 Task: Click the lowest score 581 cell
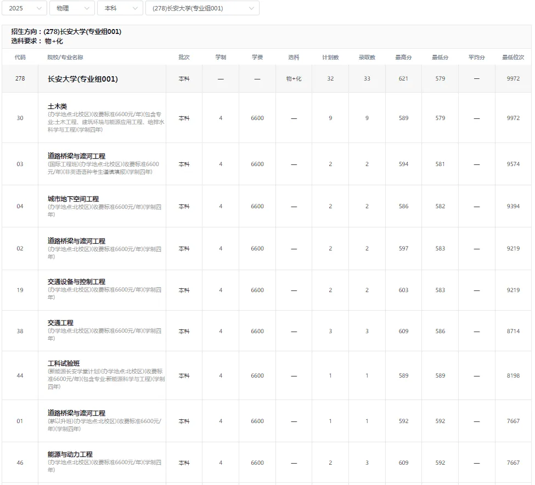coord(440,164)
